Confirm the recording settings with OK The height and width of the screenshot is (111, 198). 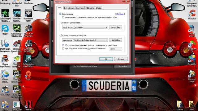(x=106, y=59)
